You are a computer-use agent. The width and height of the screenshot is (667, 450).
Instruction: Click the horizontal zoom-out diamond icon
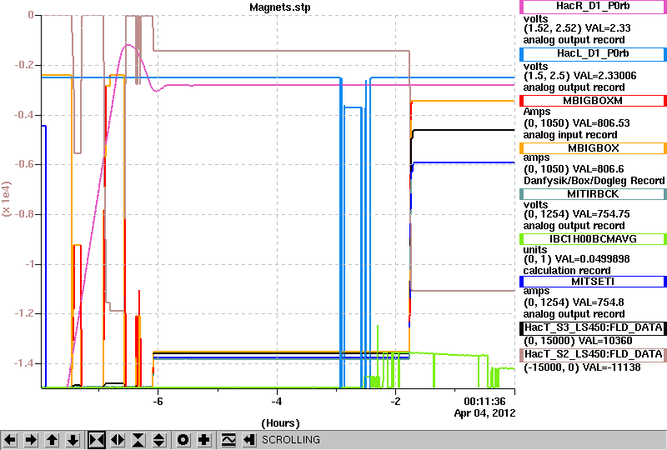coord(118,440)
